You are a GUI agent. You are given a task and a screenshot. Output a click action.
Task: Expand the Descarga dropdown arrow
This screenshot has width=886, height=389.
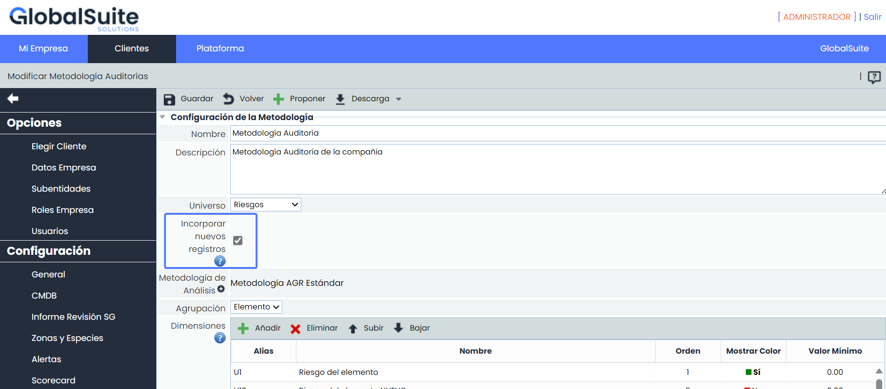(x=399, y=99)
